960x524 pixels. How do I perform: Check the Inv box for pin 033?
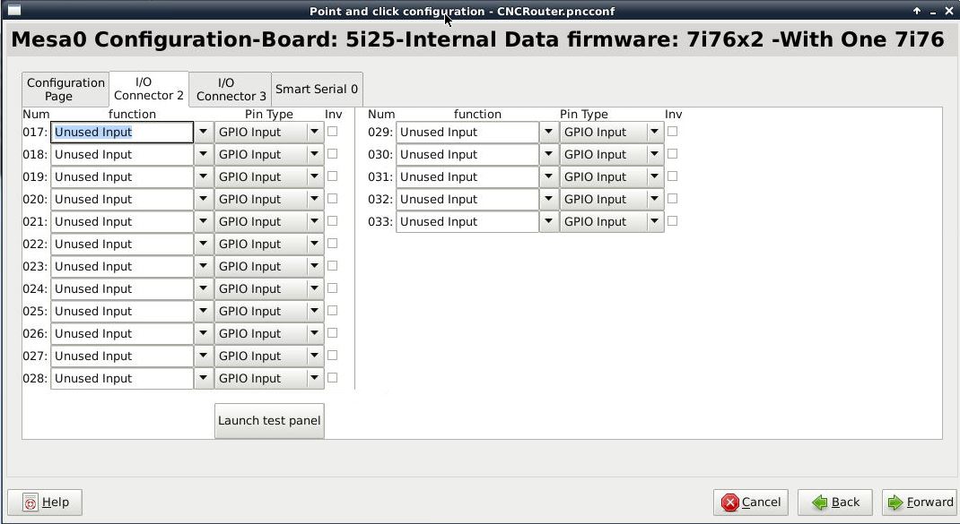(x=672, y=221)
